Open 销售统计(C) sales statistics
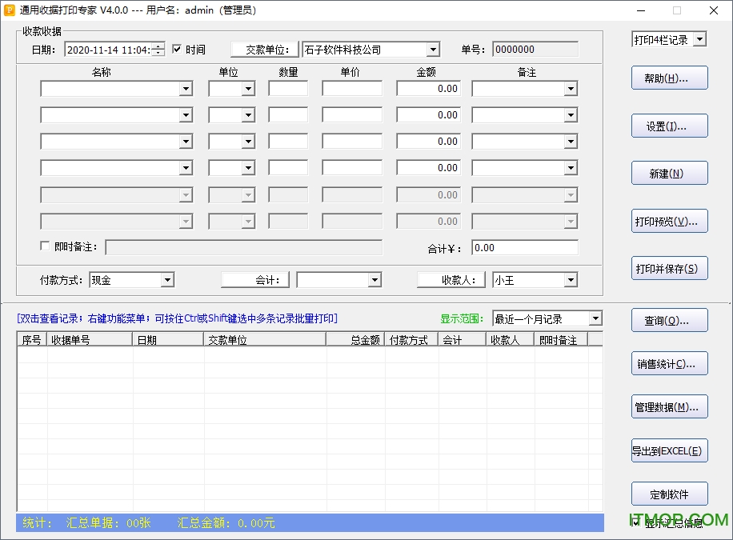 [669, 362]
